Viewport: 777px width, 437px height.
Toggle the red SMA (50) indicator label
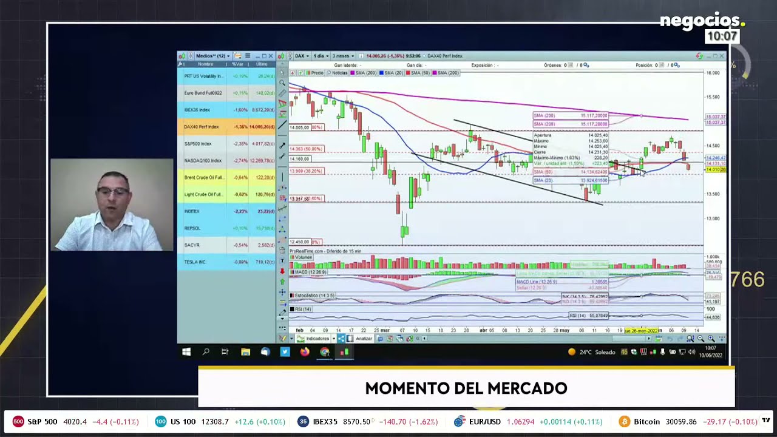point(420,73)
